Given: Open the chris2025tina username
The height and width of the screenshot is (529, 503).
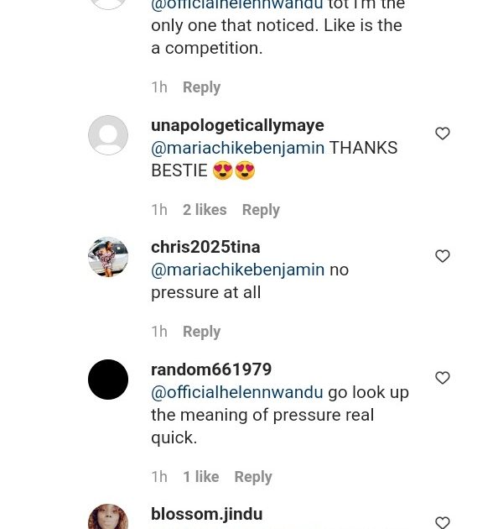Looking at the screenshot, I should tap(205, 247).
